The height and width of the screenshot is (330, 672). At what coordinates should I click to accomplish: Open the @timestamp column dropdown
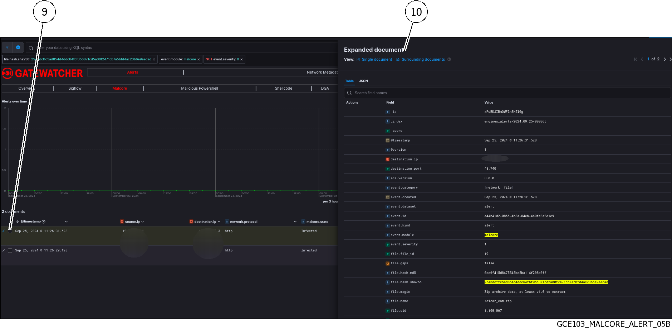[x=66, y=221]
